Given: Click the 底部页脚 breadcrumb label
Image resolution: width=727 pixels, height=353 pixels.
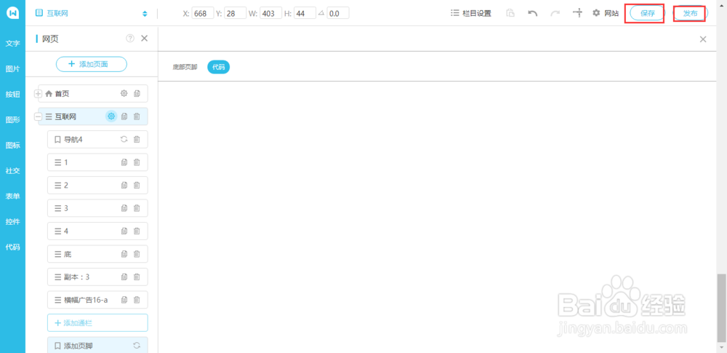Looking at the screenshot, I should (x=185, y=68).
